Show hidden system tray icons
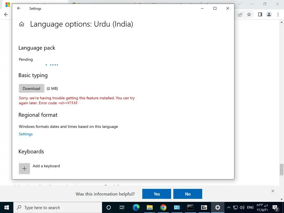 pyautogui.click(x=229, y=207)
